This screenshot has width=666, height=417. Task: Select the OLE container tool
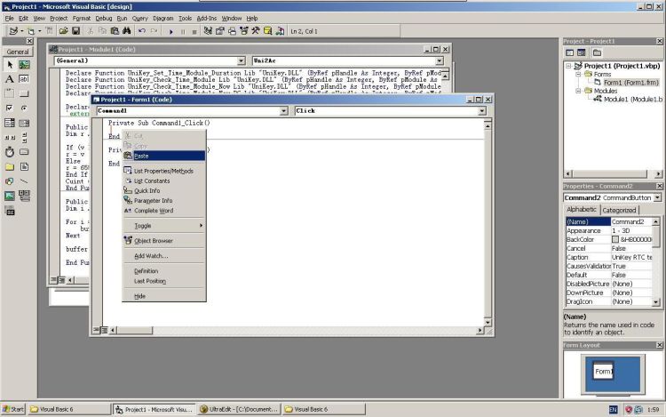pos(10,211)
